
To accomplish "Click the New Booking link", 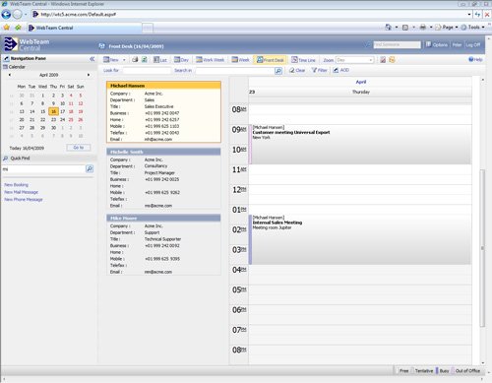I will 16,185.
